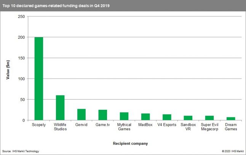This screenshot has width=246, height=155.
Task: Select the Dream Games bar
Action: click(x=232, y=119)
